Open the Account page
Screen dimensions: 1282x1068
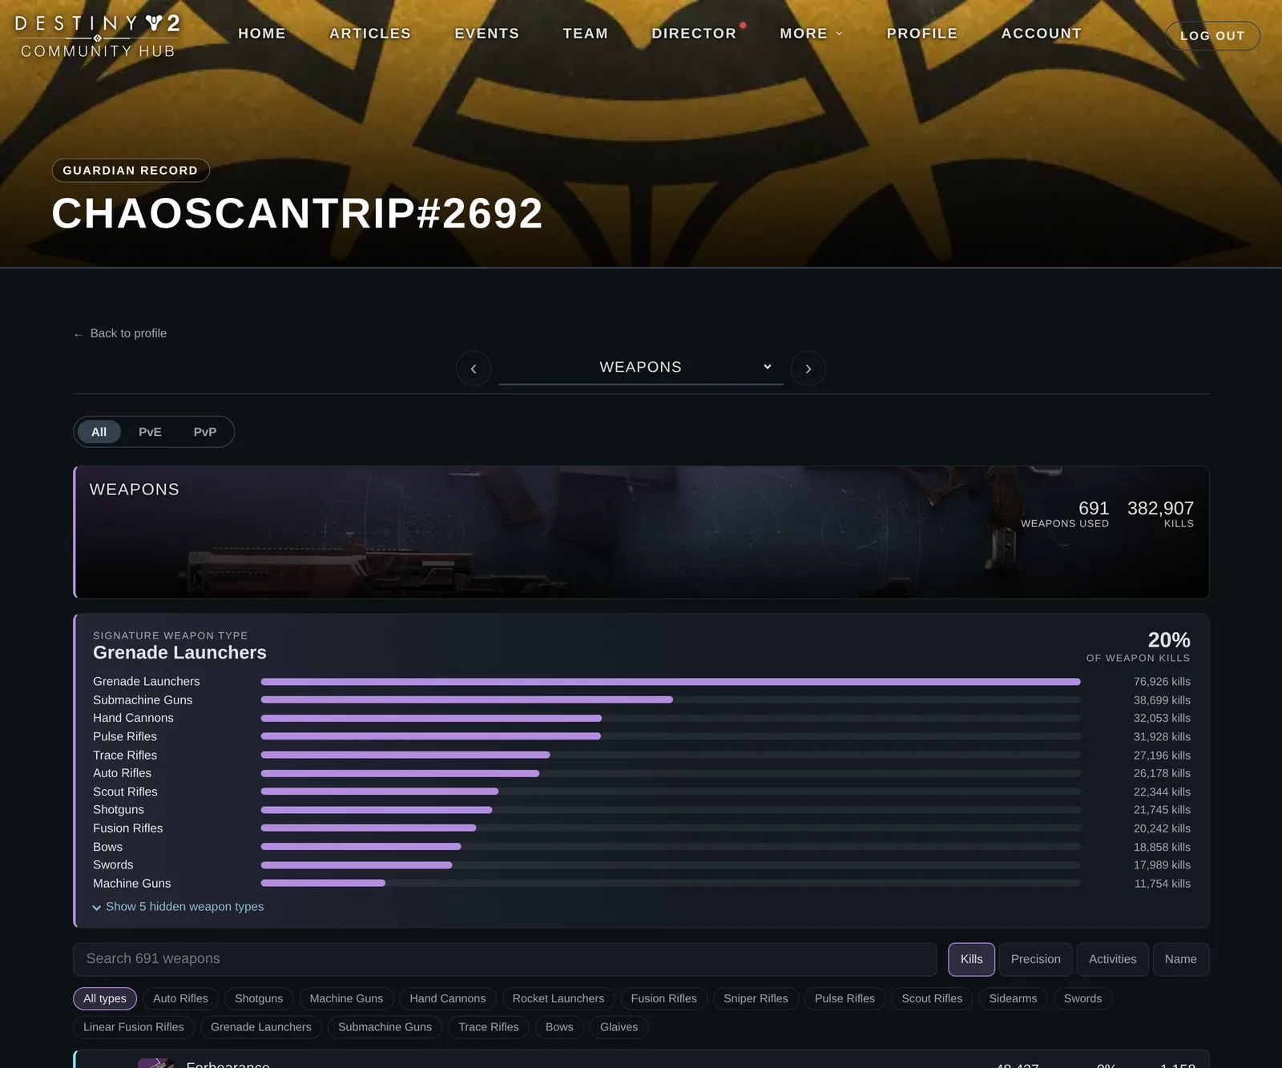click(1042, 34)
